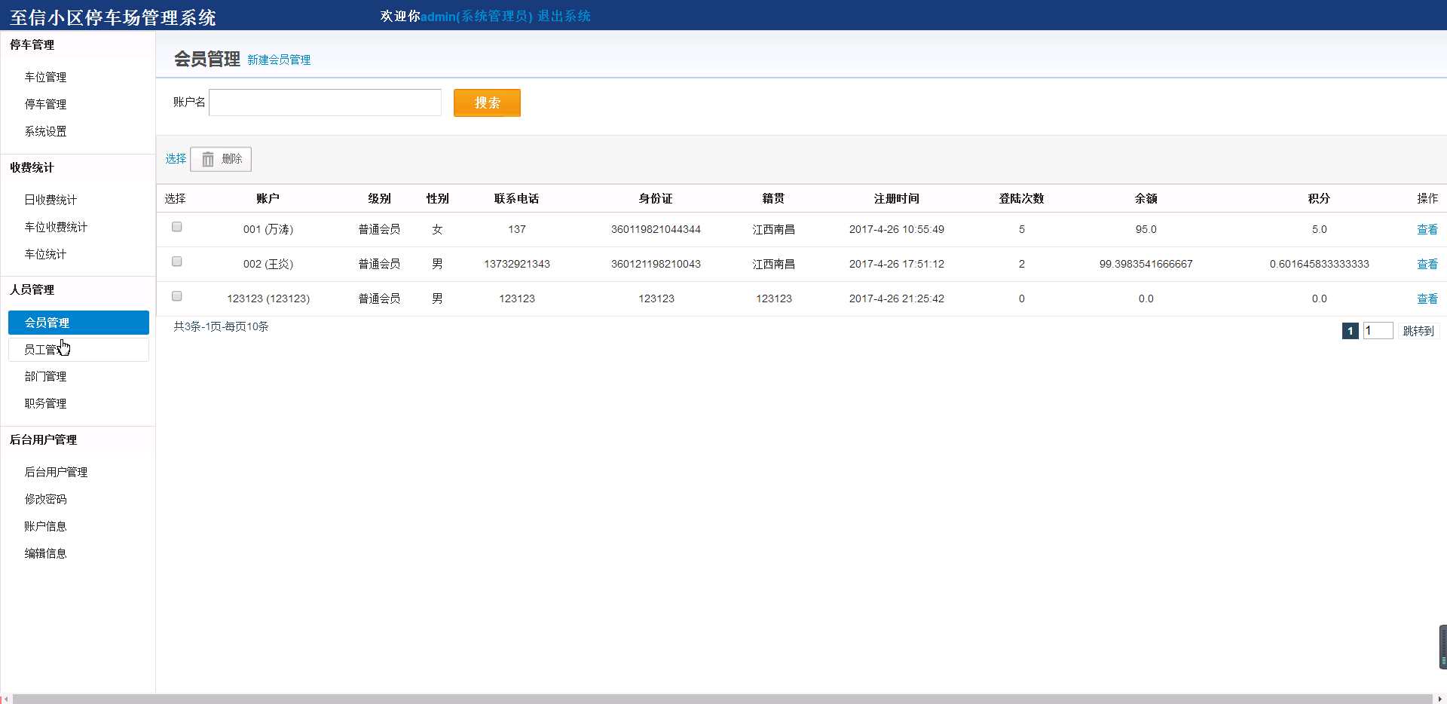The width and height of the screenshot is (1447, 704).
Task: Click the 共3条-1页-每页10条 summary text
Action: [x=221, y=326]
